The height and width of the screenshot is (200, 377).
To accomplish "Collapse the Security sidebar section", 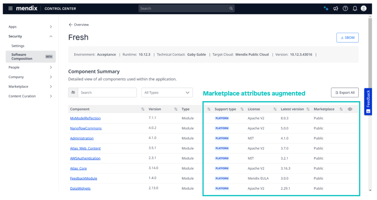I will [x=51, y=36].
